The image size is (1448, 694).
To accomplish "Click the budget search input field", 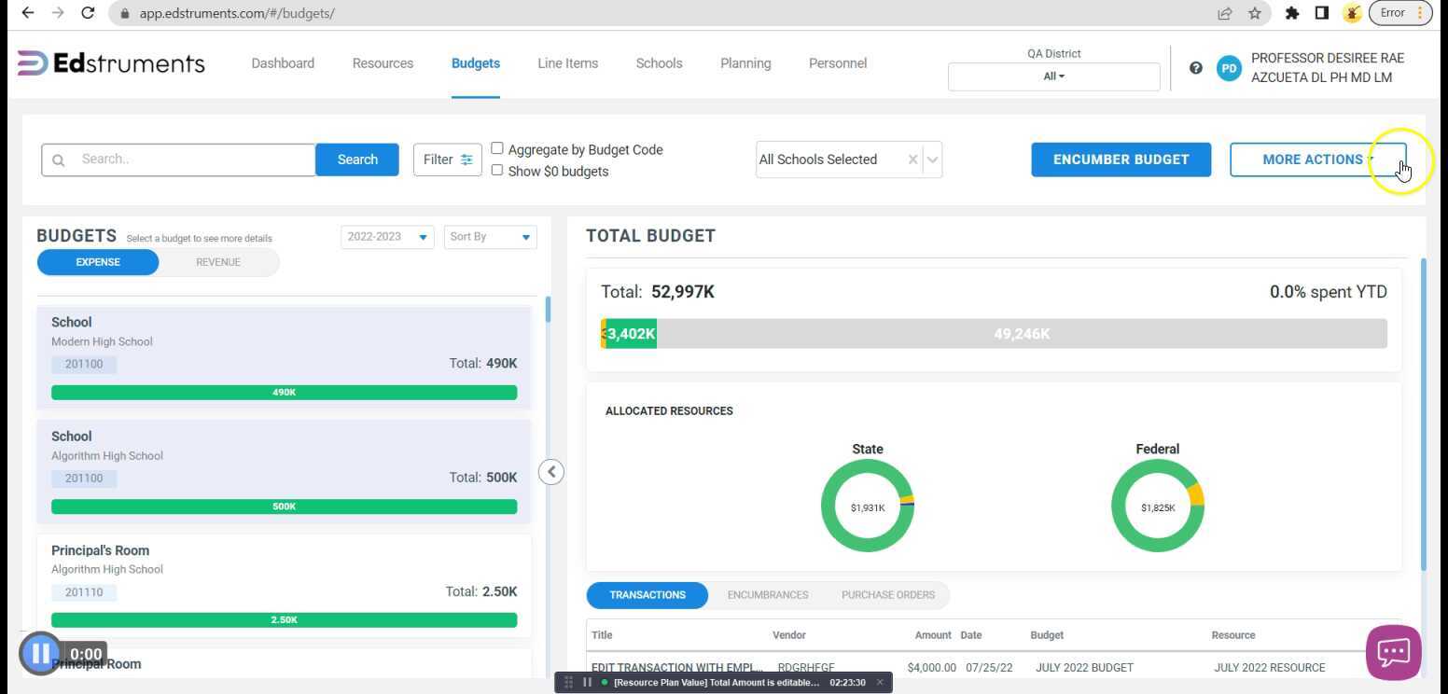I will (x=191, y=160).
